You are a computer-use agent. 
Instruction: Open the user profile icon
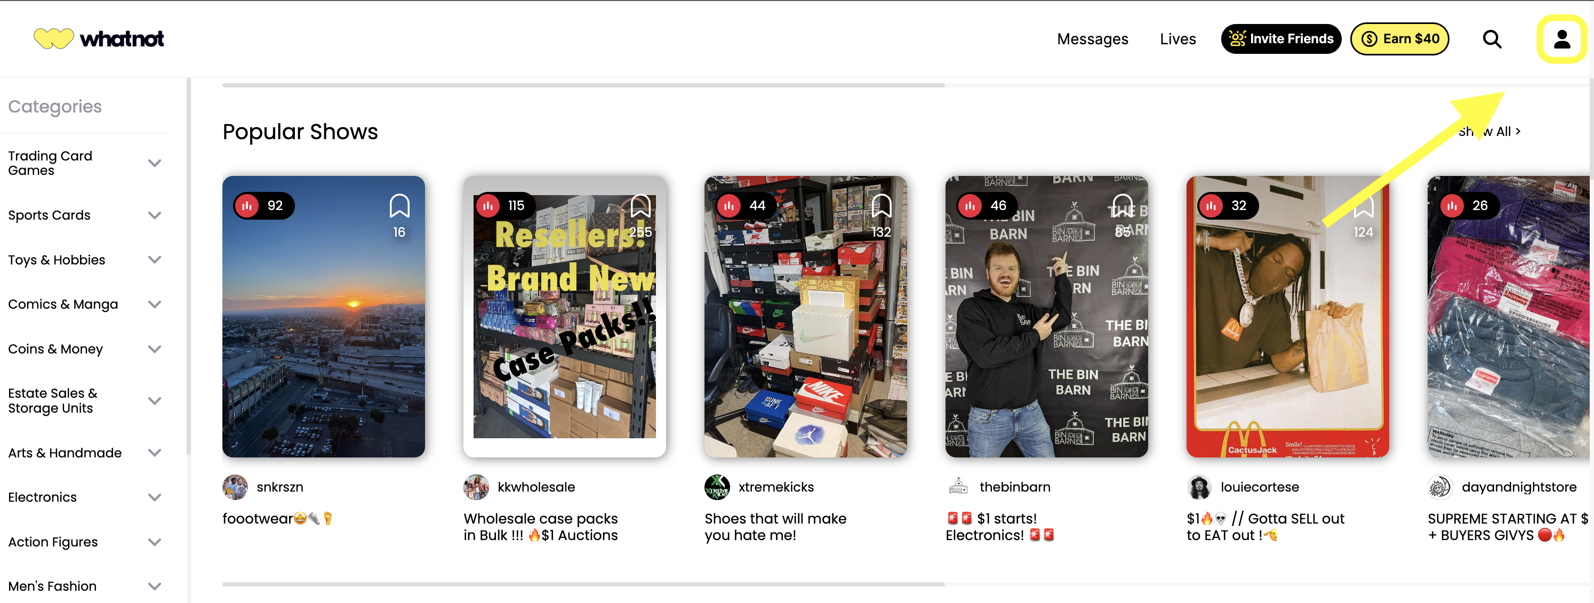[1562, 39]
